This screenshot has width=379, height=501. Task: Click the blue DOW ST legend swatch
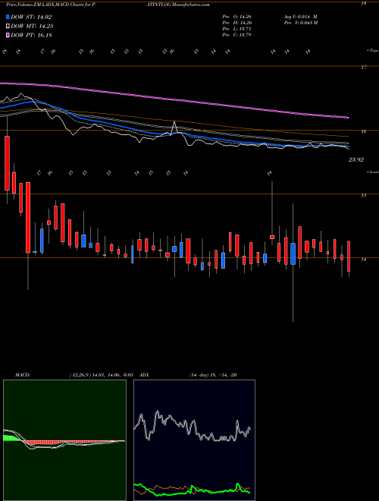(x=8, y=17)
